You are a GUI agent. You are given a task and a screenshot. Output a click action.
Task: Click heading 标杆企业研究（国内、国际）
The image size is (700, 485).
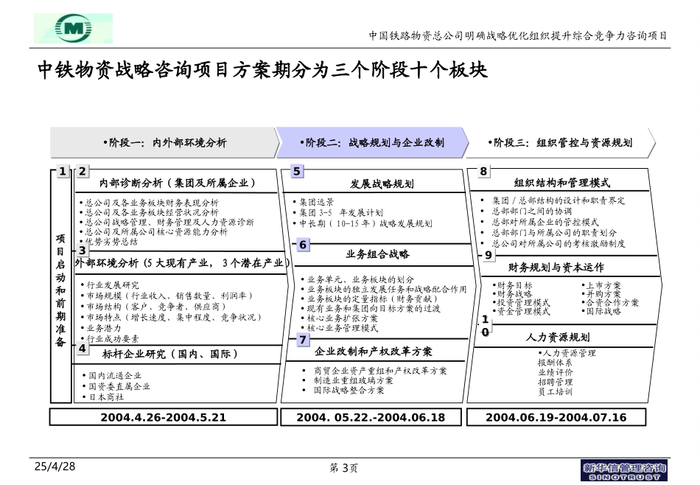click(170, 354)
